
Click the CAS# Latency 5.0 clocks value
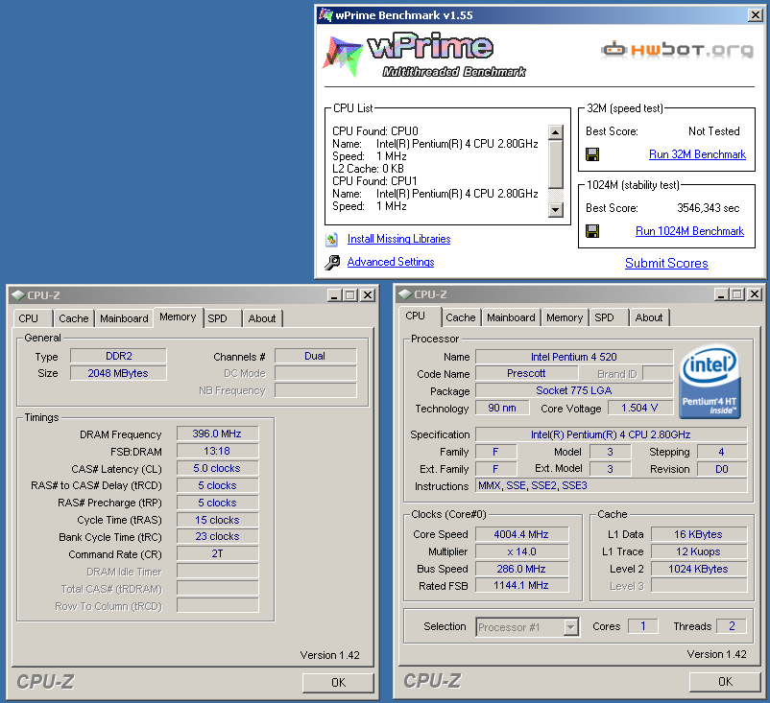(217, 468)
